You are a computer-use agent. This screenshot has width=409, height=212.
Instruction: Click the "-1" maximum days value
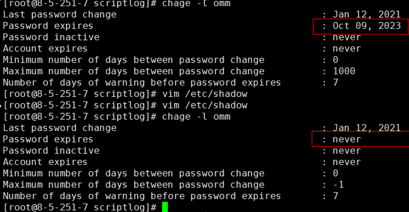338,185
